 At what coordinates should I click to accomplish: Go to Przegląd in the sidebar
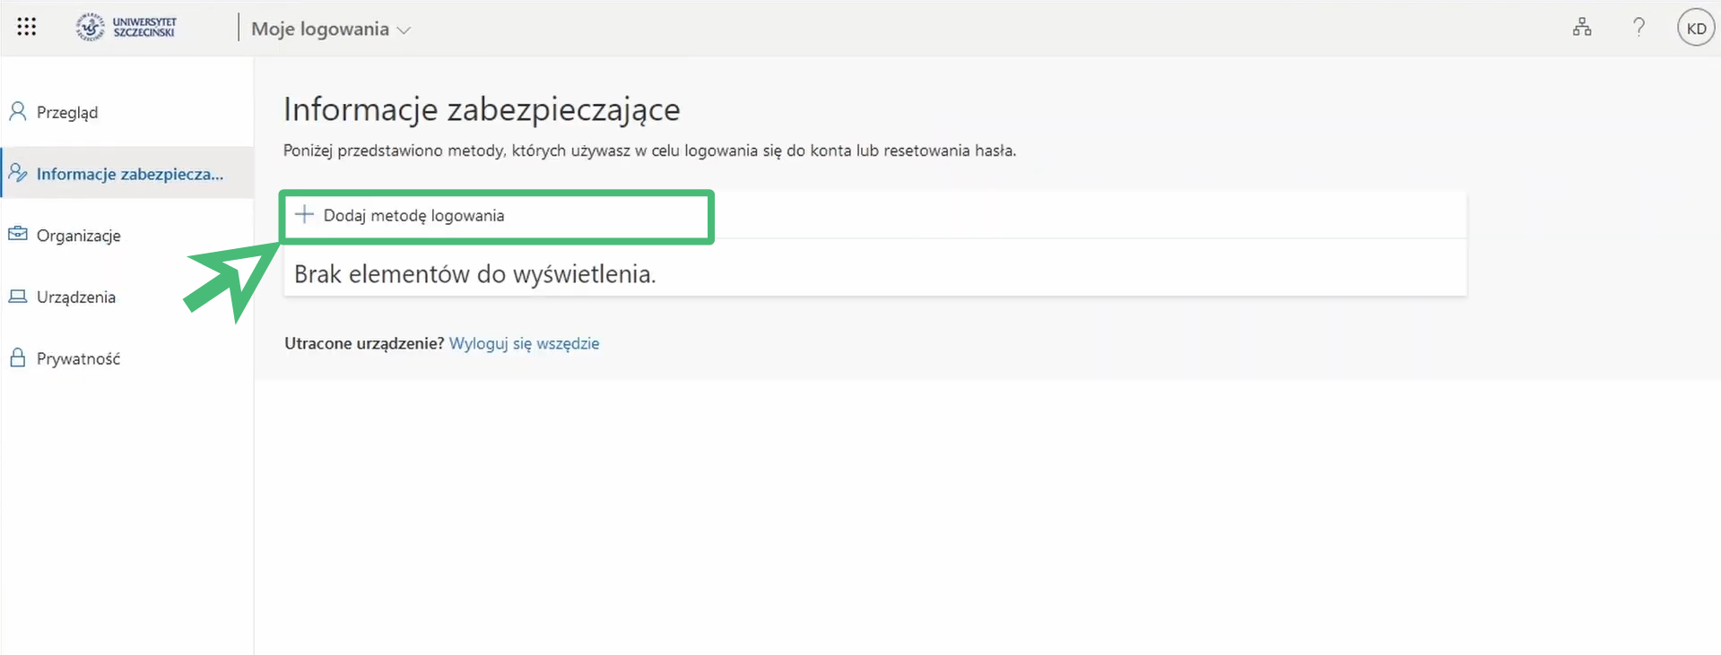(x=67, y=113)
